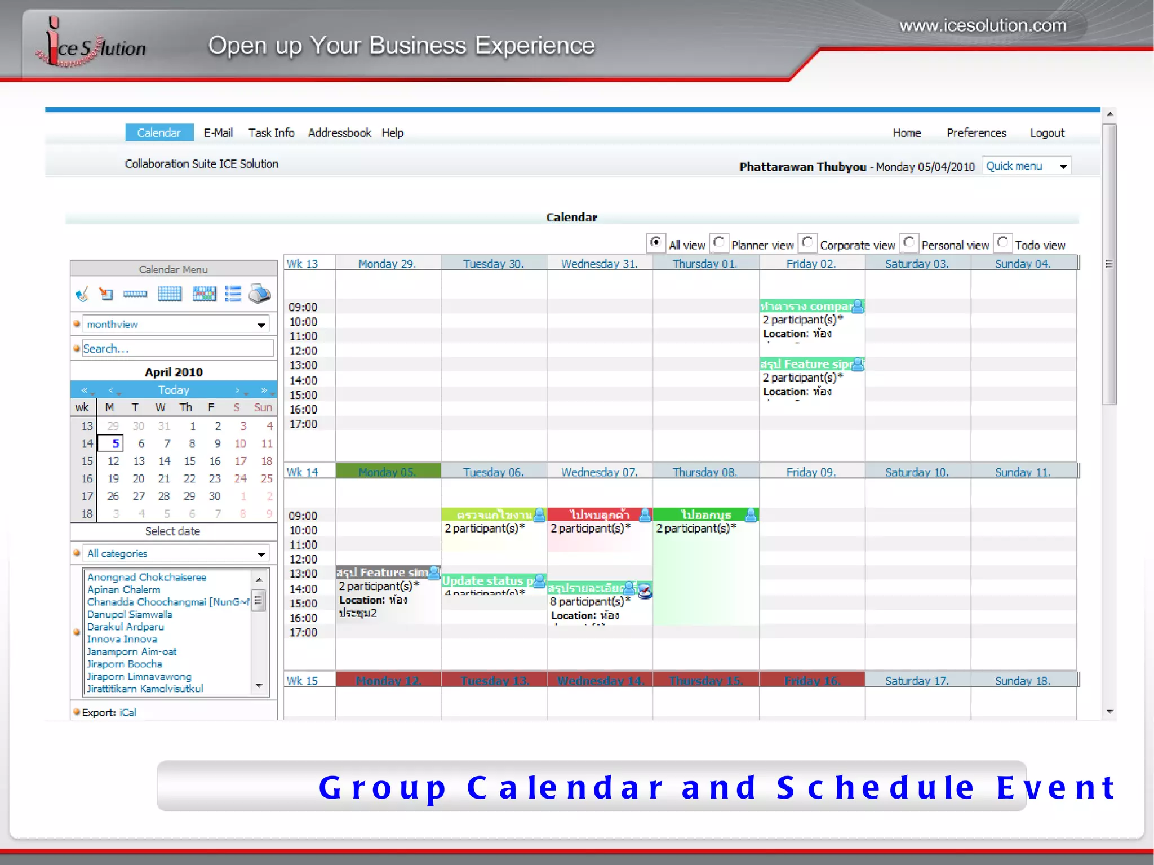Click Today in the mini calendar
Image resolution: width=1154 pixels, height=865 pixels.
tap(174, 390)
